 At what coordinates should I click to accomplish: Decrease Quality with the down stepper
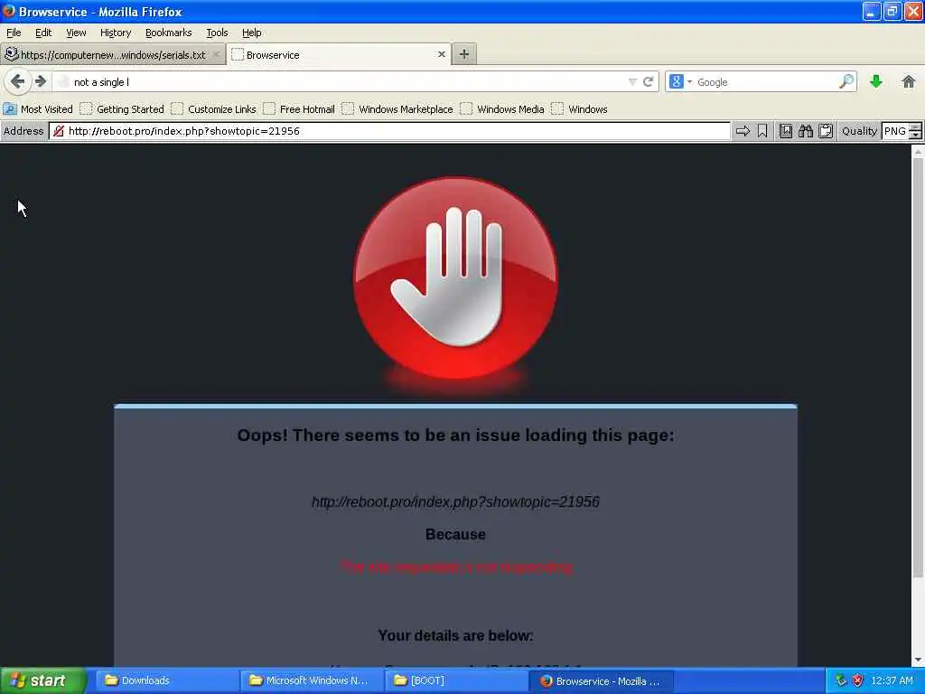915,136
